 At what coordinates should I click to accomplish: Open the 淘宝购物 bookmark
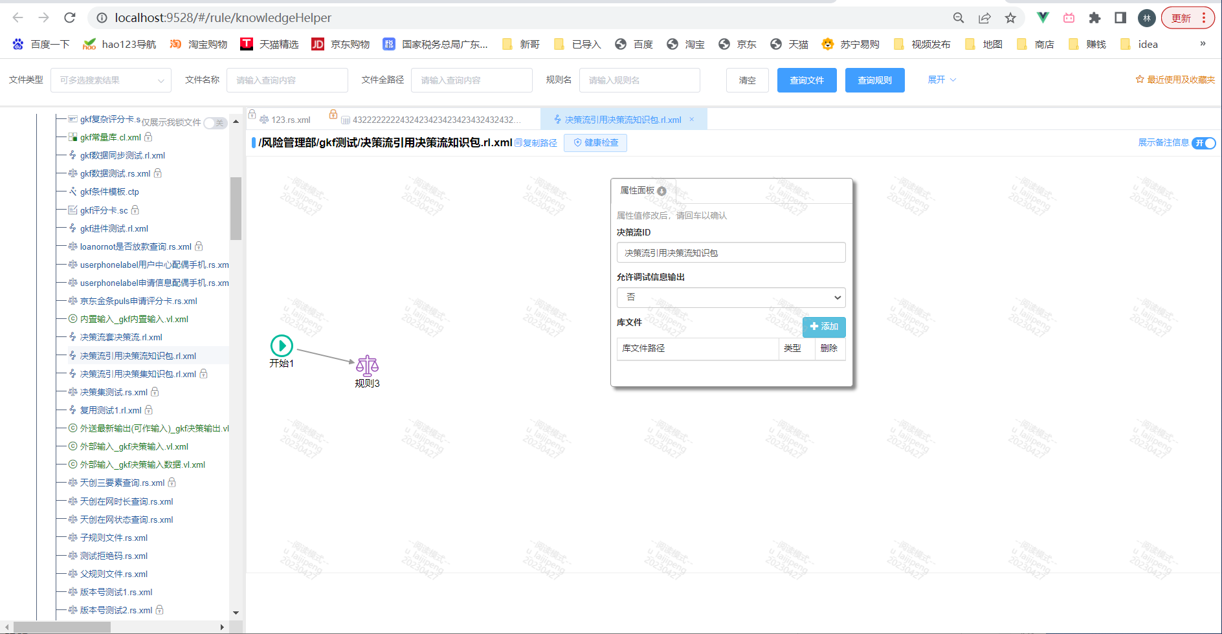click(199, 44)
